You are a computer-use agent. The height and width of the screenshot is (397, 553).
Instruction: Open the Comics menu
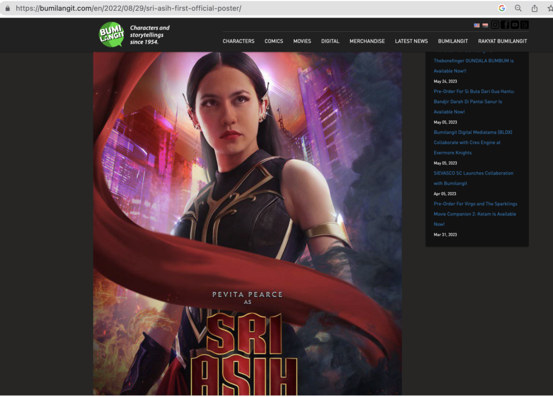coord(274,41)
